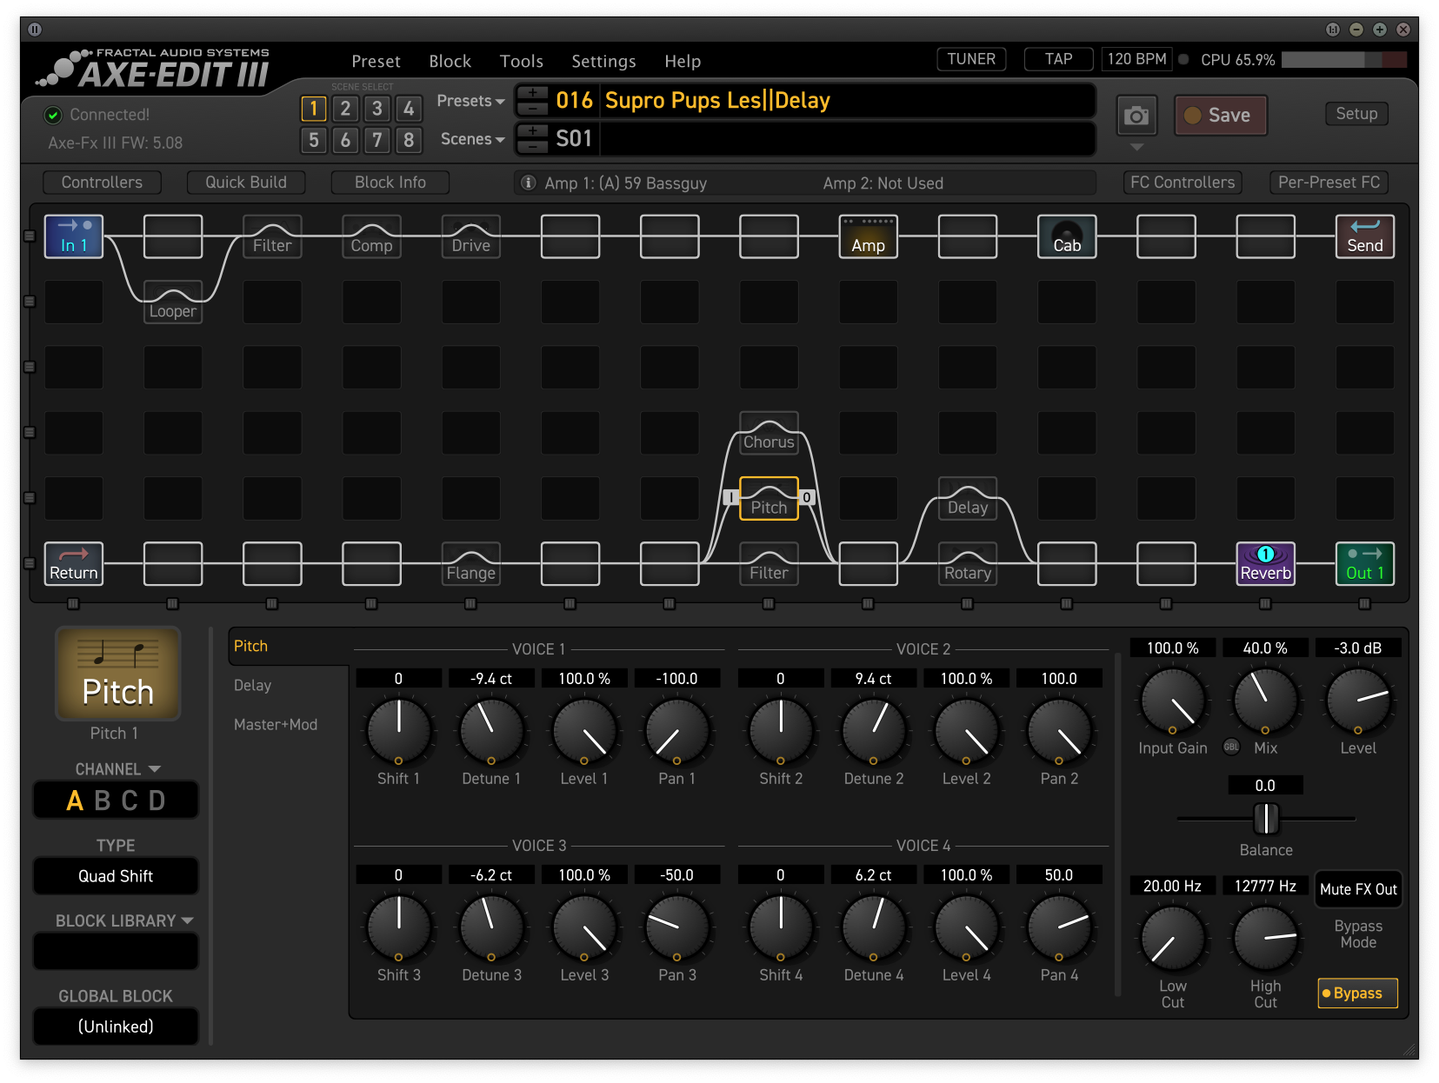The image size is (1439, 1083).
Task: Select scene 4
Action: pyautogui.click(x=409, y=109)
